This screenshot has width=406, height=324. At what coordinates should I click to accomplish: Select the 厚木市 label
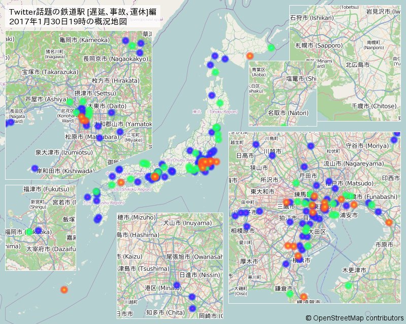[249, 261]
